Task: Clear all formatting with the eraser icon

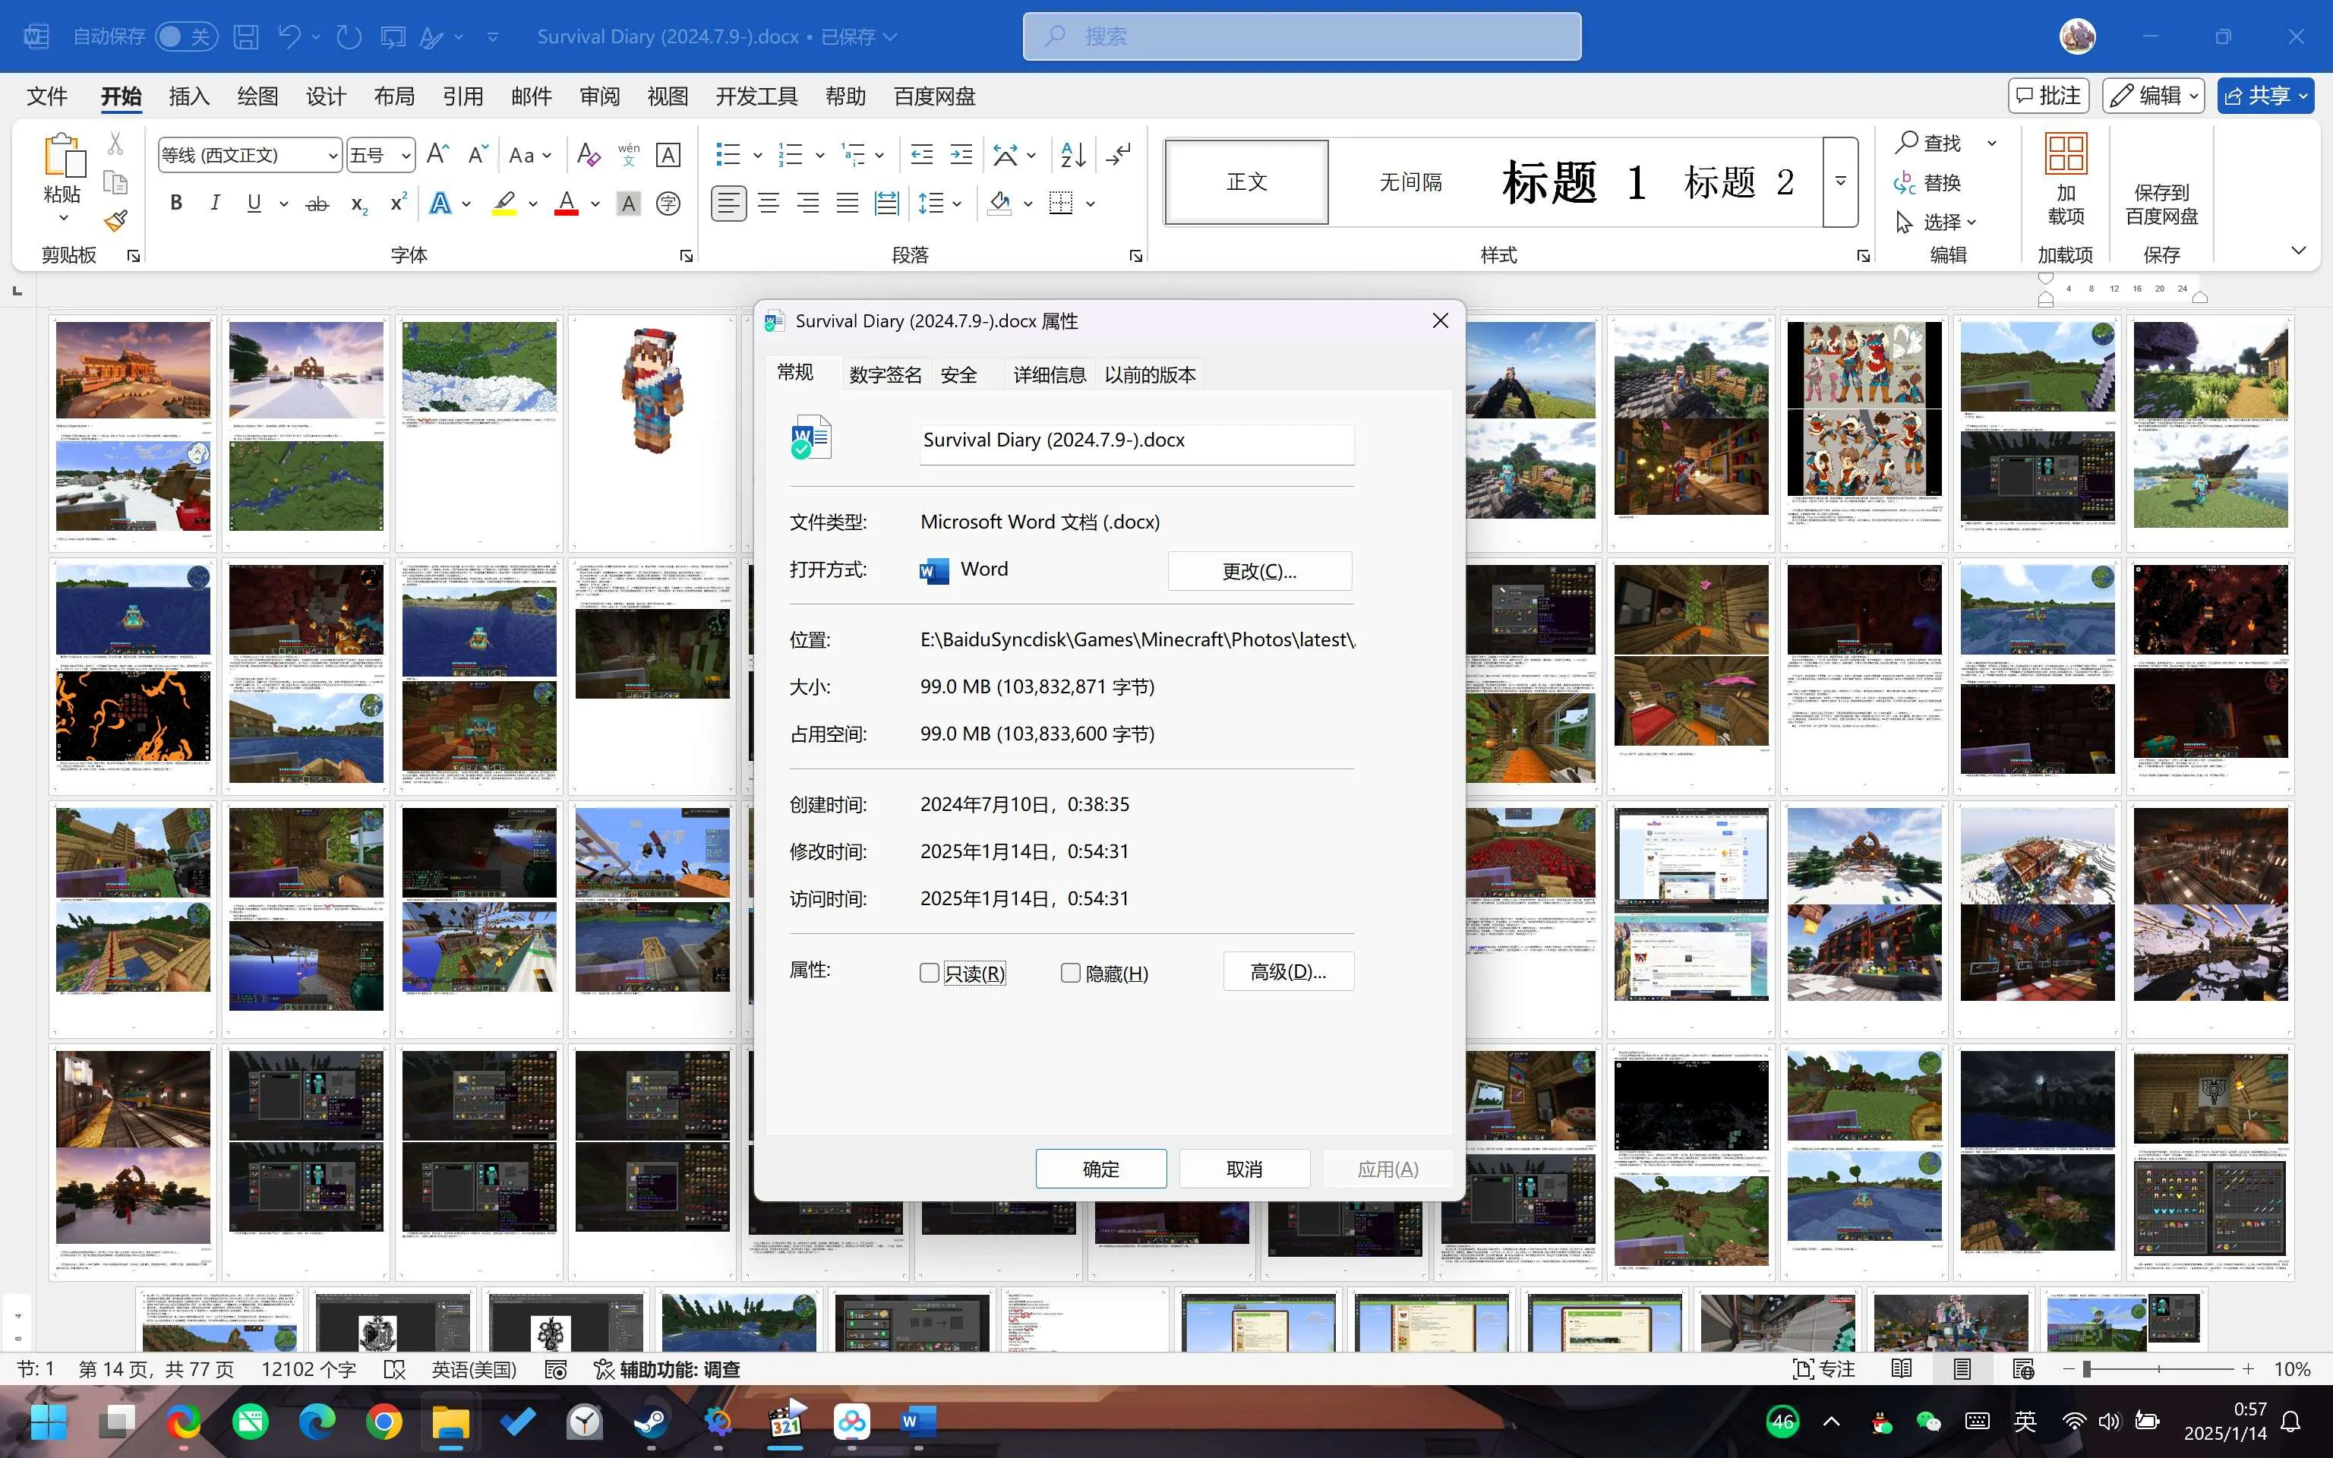Action: pos(588,154)
